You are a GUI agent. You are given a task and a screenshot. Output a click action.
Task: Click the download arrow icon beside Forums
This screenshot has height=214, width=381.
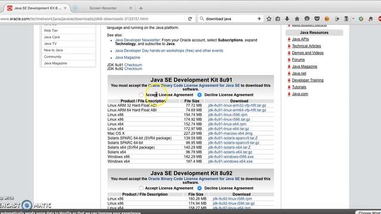289,59
